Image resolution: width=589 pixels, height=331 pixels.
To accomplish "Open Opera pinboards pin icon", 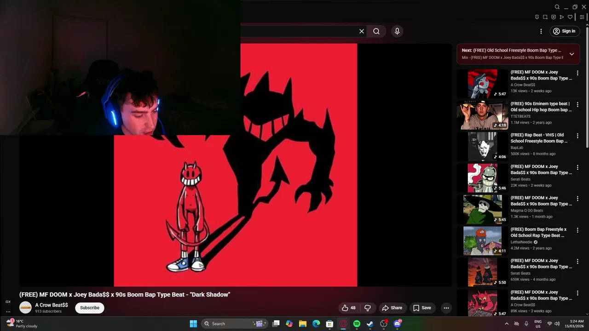I will (x=537, y=17).
